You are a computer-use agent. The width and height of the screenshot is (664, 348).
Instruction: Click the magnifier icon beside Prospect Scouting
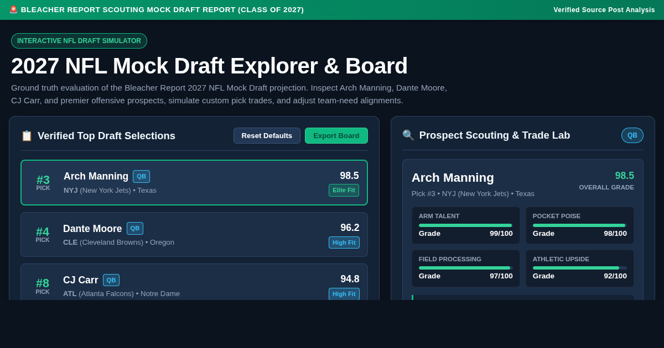tap(408, 135)
